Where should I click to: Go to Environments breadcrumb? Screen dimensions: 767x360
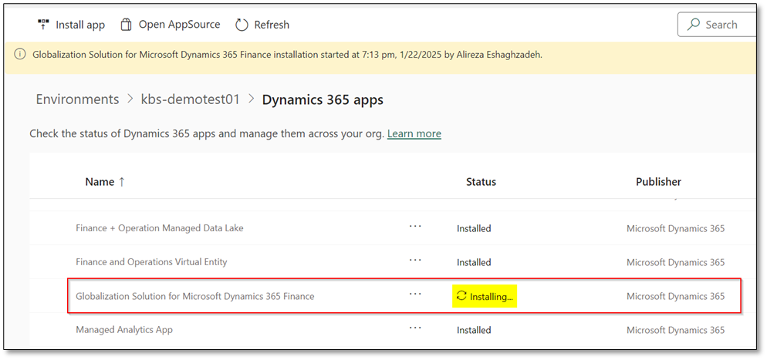[x=77, y=99]
